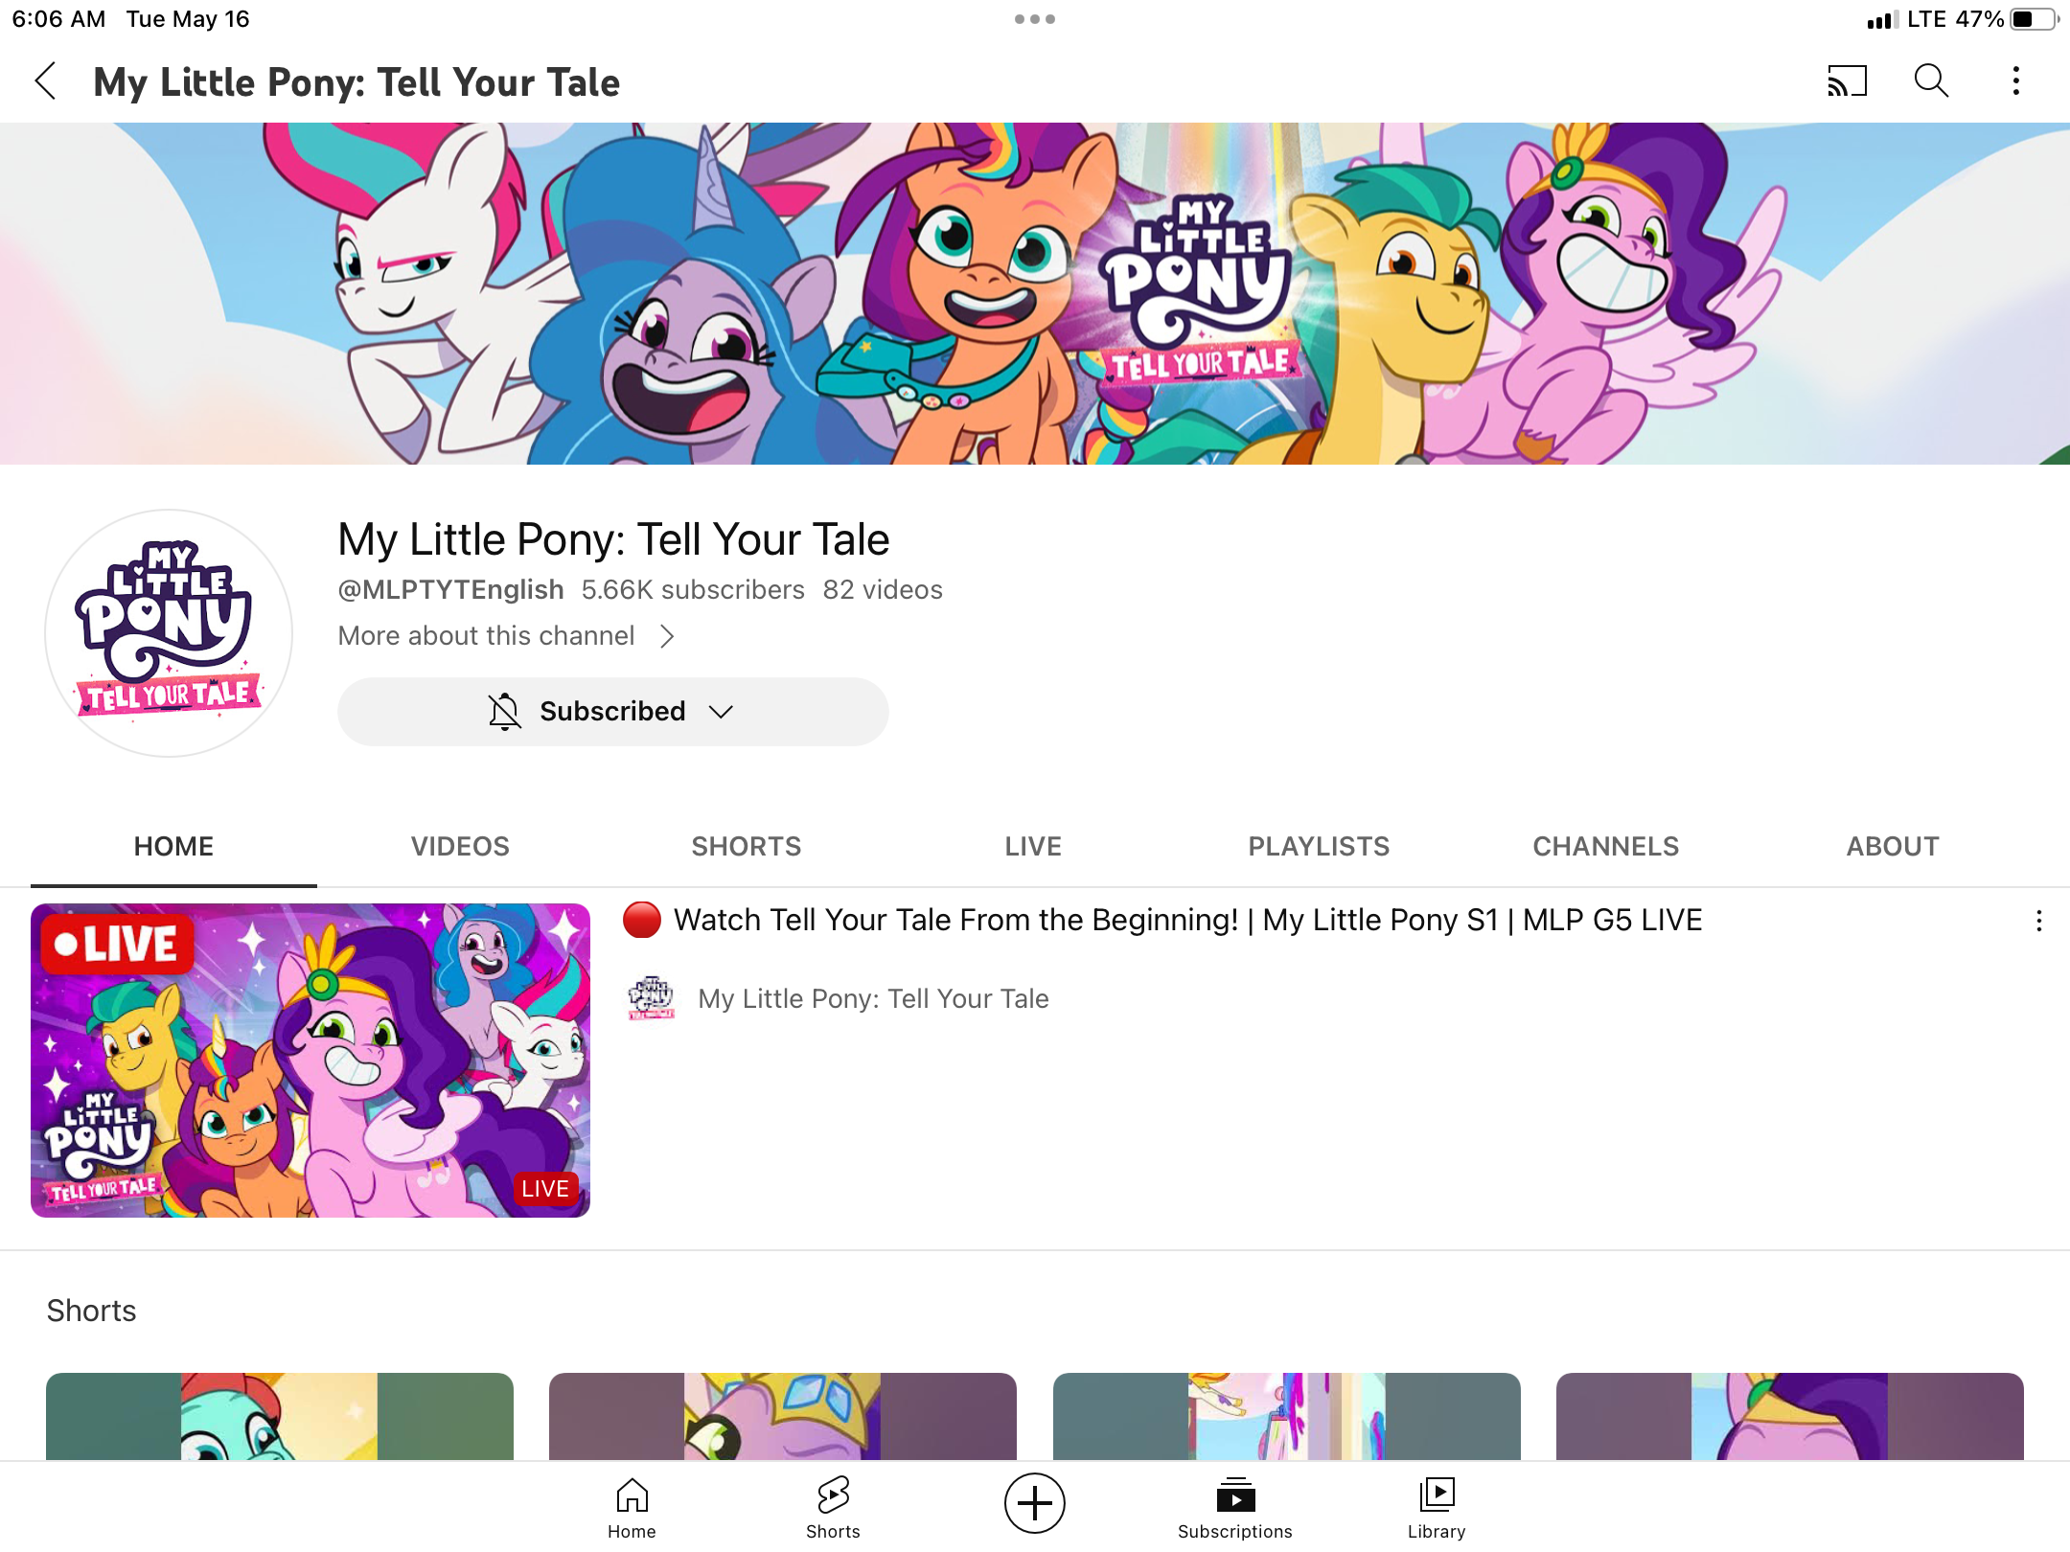
Task: Expand More about this channel chevron
Action: point(667,636)
